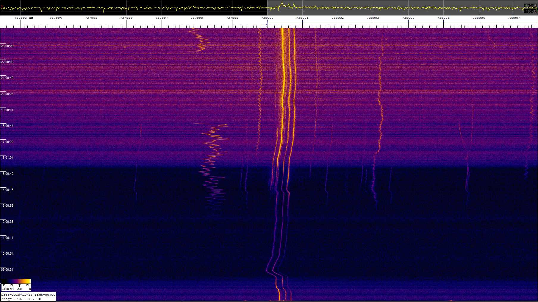Click the 23:00:29 time marker
The width and height of the screenshot is (538, 302).
point(7,46)
